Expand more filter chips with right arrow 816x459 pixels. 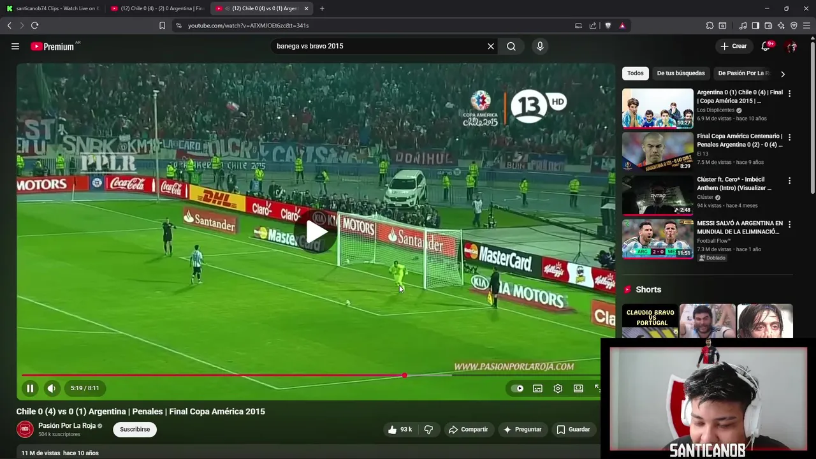pos(783,74)
